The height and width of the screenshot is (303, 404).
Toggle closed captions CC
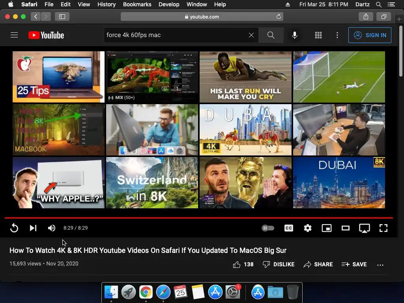pyautogui.click(x=288, y=228)
